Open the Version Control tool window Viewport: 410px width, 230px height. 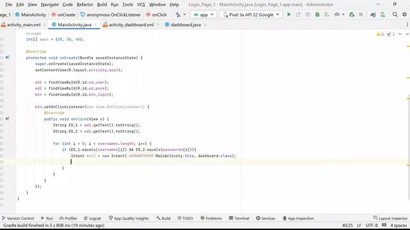click(18, 218)
